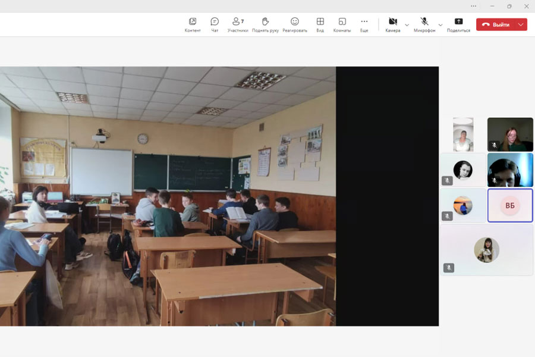Viewport: 535px width, 357px height.
Task: Close the meeting window
Action: coord(527,6)
